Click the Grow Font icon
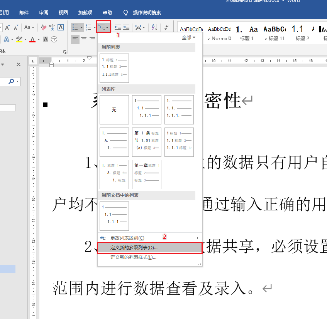The width and height of the screenshot is (327, 319). (x=7, y=27)
